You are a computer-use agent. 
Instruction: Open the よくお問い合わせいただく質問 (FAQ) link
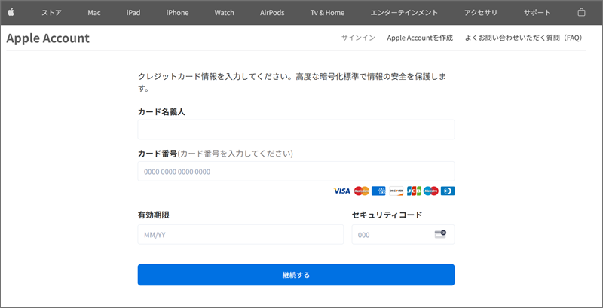[x=524, y=38]
